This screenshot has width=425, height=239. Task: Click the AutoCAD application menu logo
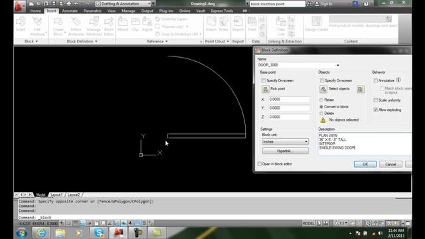(19, 5)
